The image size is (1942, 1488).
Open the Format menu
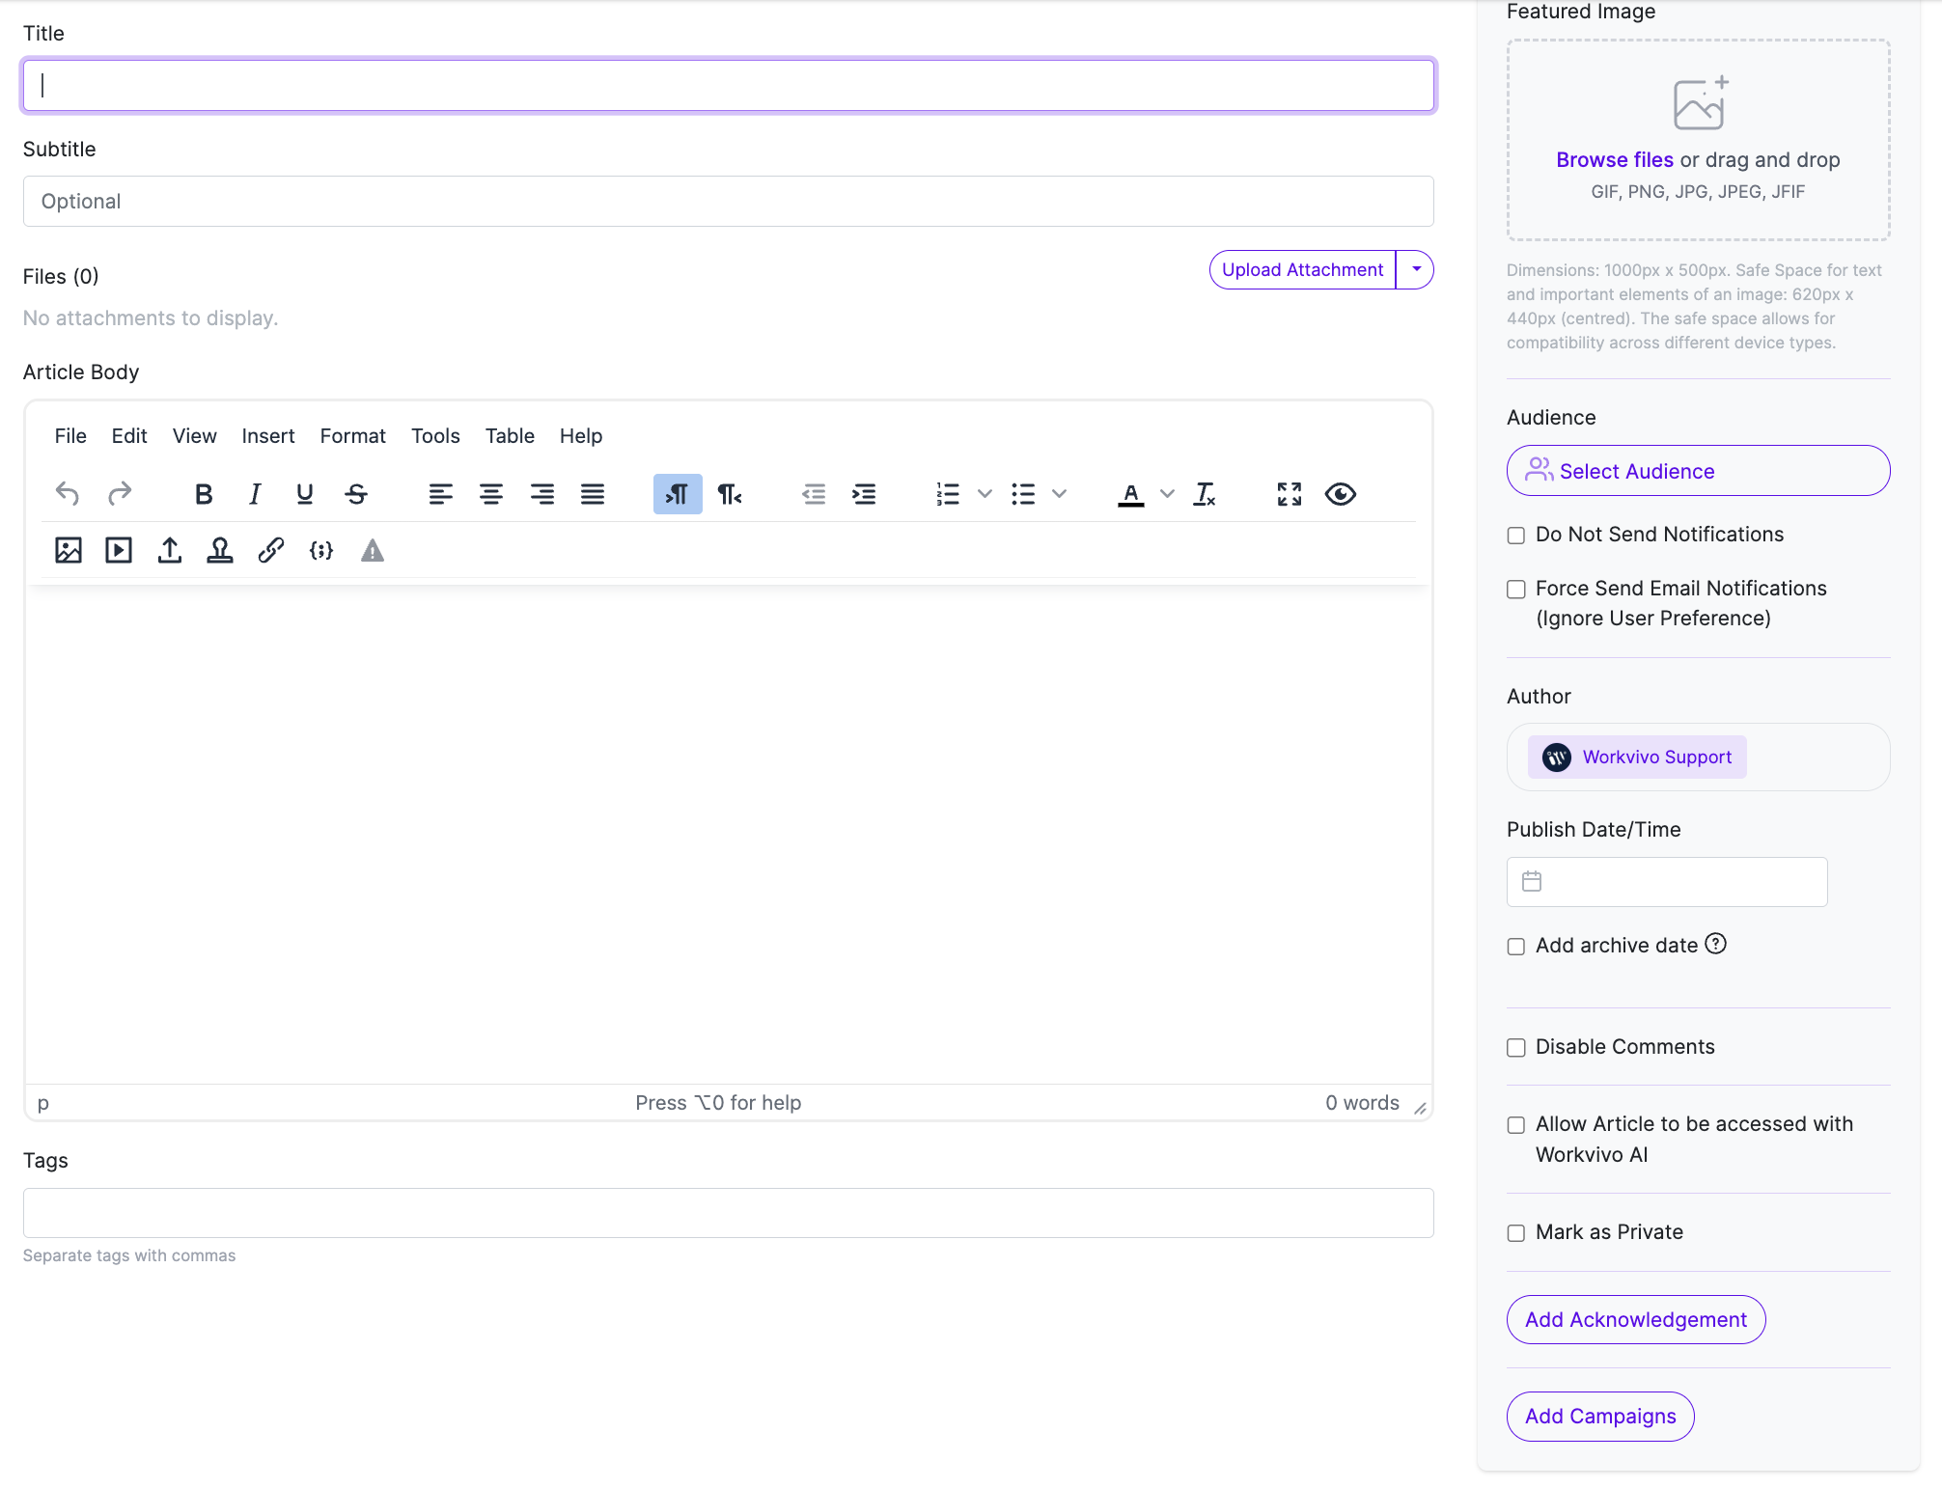click(x=352, y=436)
